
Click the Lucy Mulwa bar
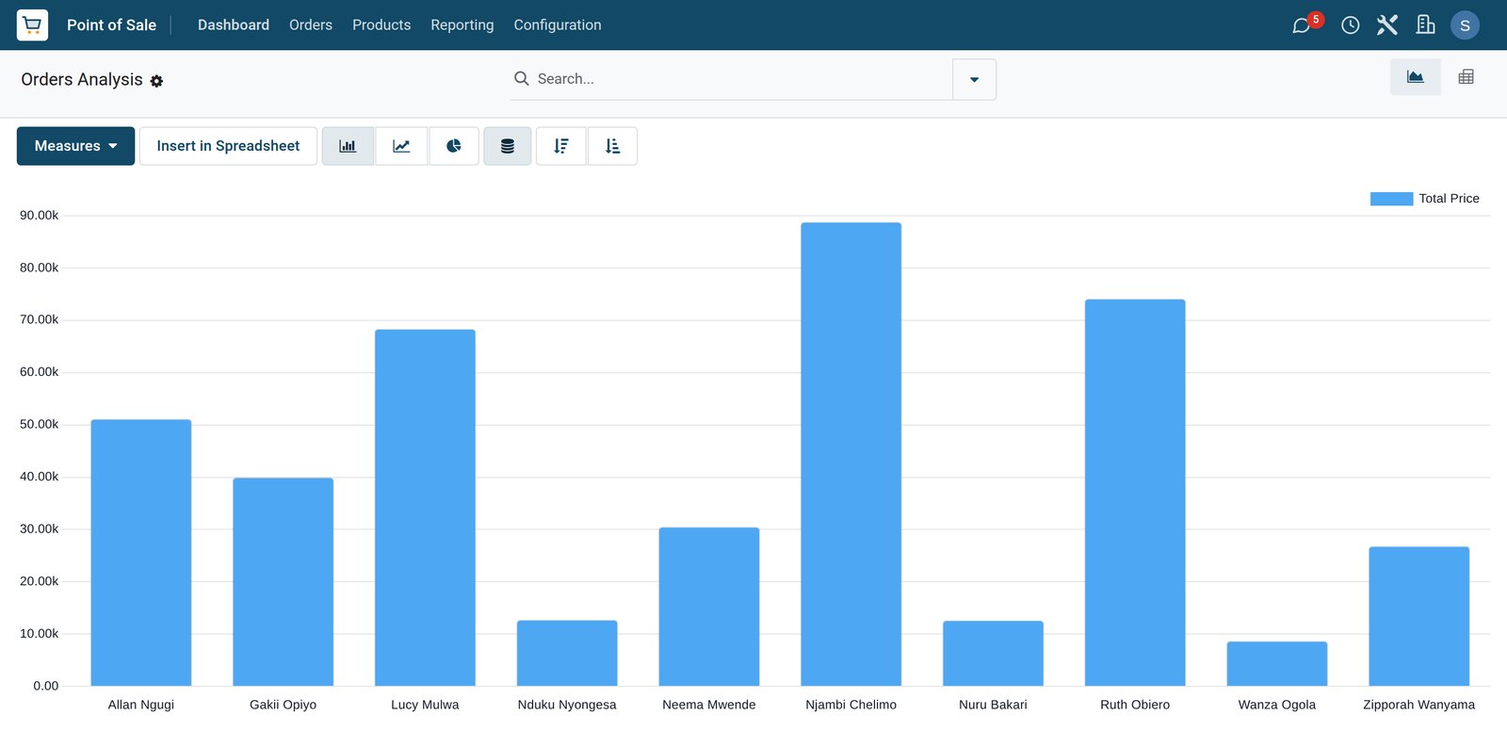point(425,508)
